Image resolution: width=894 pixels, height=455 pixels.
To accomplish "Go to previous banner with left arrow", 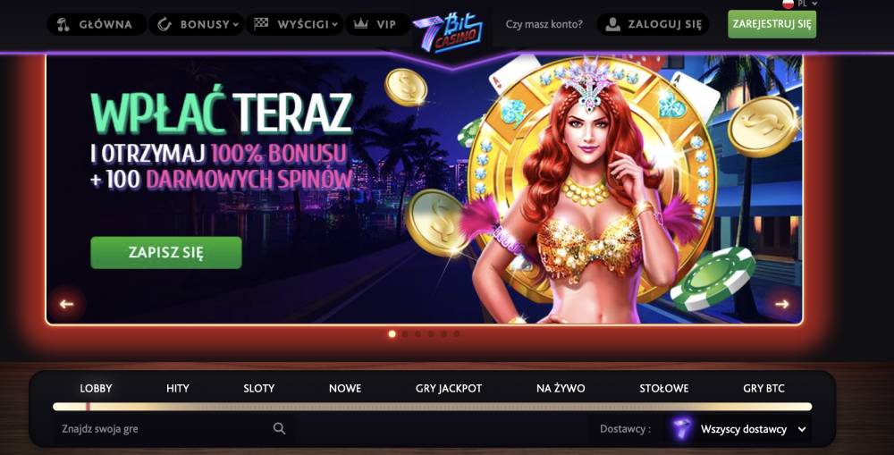I will click(67, 304).
